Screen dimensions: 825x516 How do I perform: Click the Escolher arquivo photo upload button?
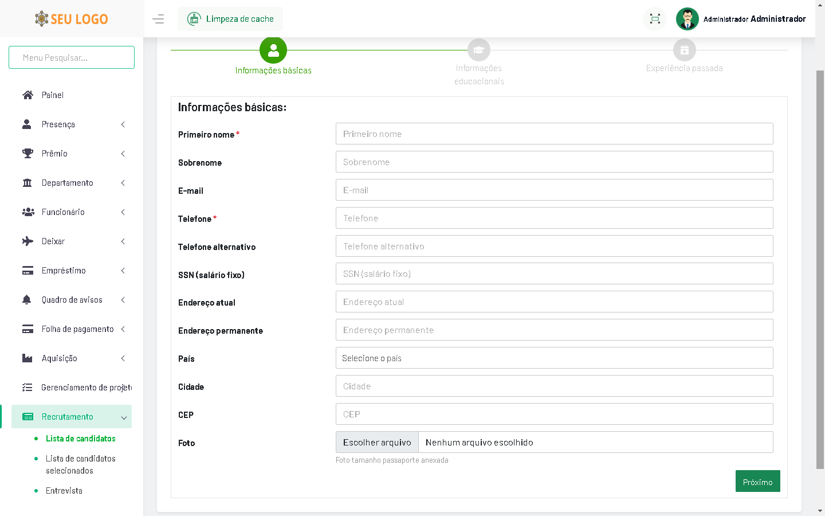point(377,443)
